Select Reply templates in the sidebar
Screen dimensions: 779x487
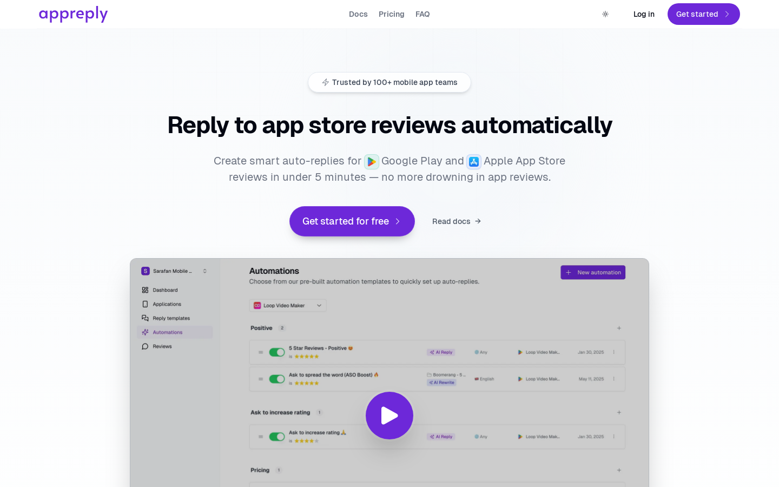(175, 318)
